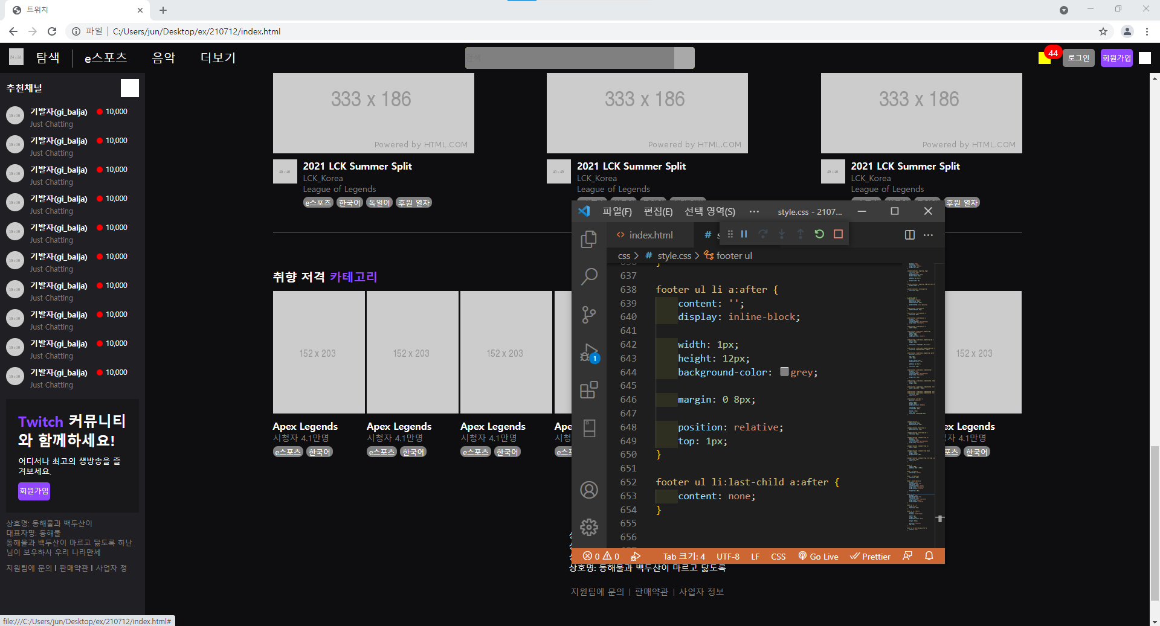Click the style.css breadcrumb

(669, 256)
